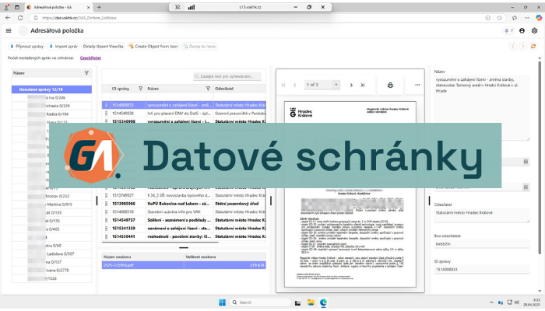Open the page selector showing 1 of 3

pos(322,85)
